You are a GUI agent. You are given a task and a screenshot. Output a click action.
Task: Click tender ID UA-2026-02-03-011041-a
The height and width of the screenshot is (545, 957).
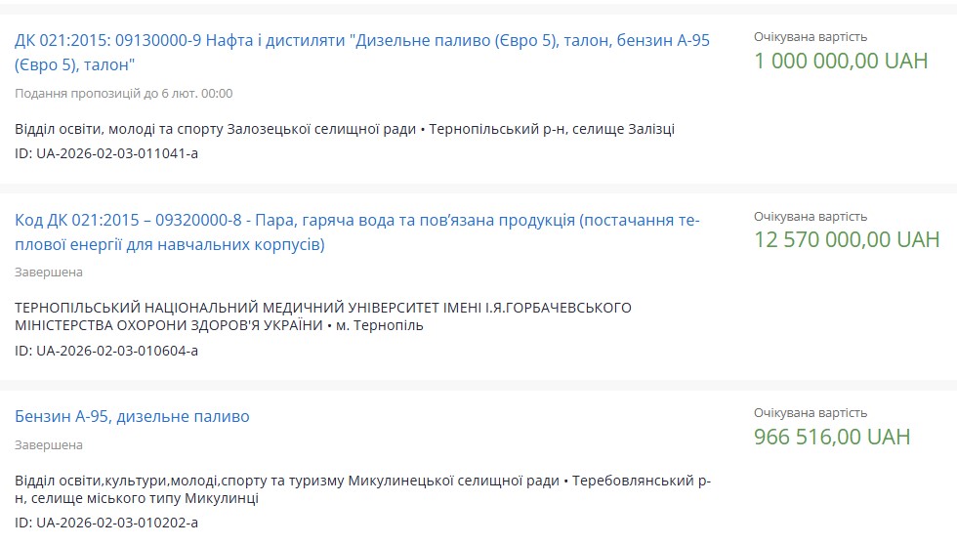(x=106, y=154)
